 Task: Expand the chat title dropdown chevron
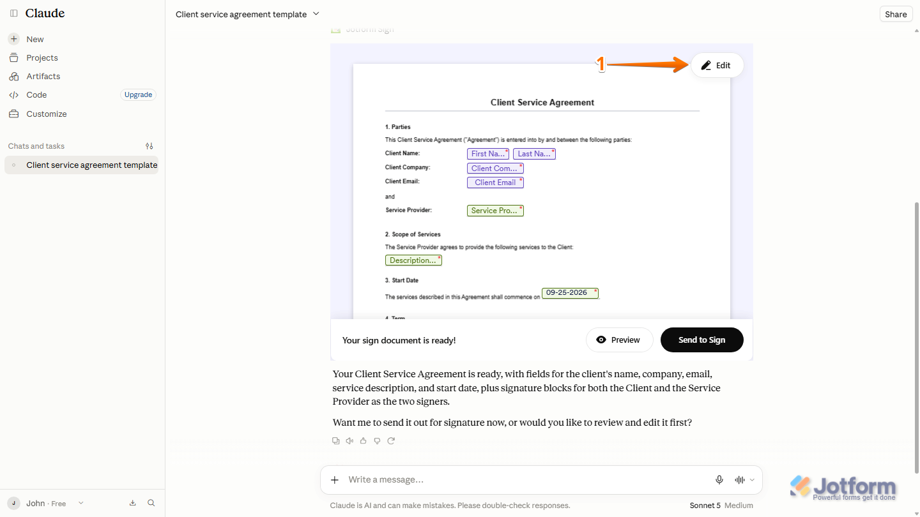pyautogui.click(x=316, y=14)
